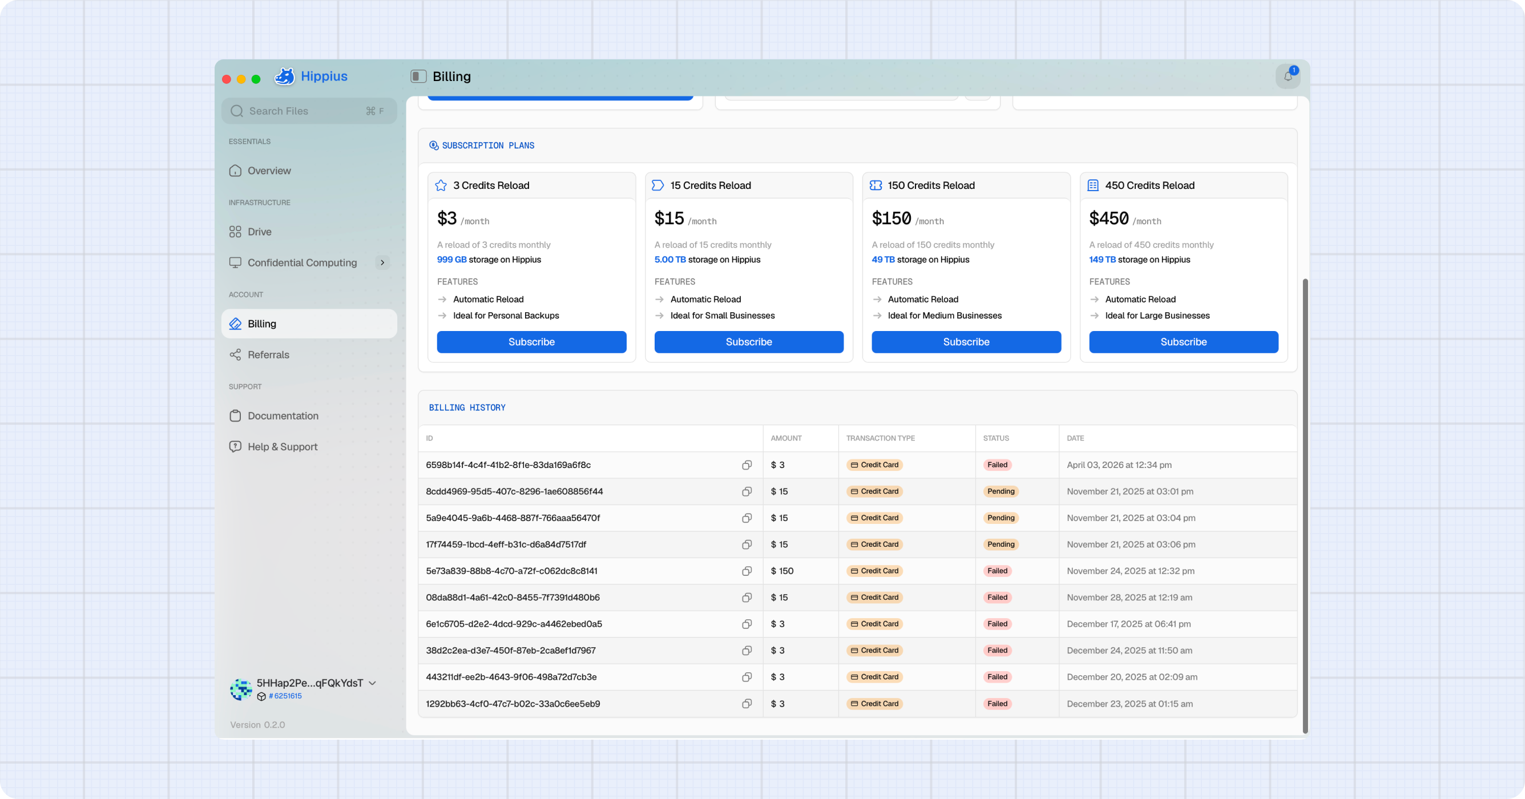Expand the Confidential Computing submenu chevron
Viewport: 1525px width, 799px height.
point(382,262)
